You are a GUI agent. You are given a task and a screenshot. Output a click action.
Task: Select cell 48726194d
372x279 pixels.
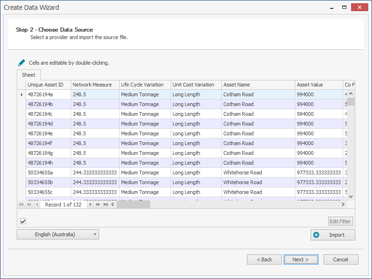pyautogui.click(x=48, y=124)
